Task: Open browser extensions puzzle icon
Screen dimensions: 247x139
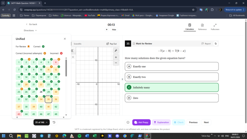Action: click(212, 10)
